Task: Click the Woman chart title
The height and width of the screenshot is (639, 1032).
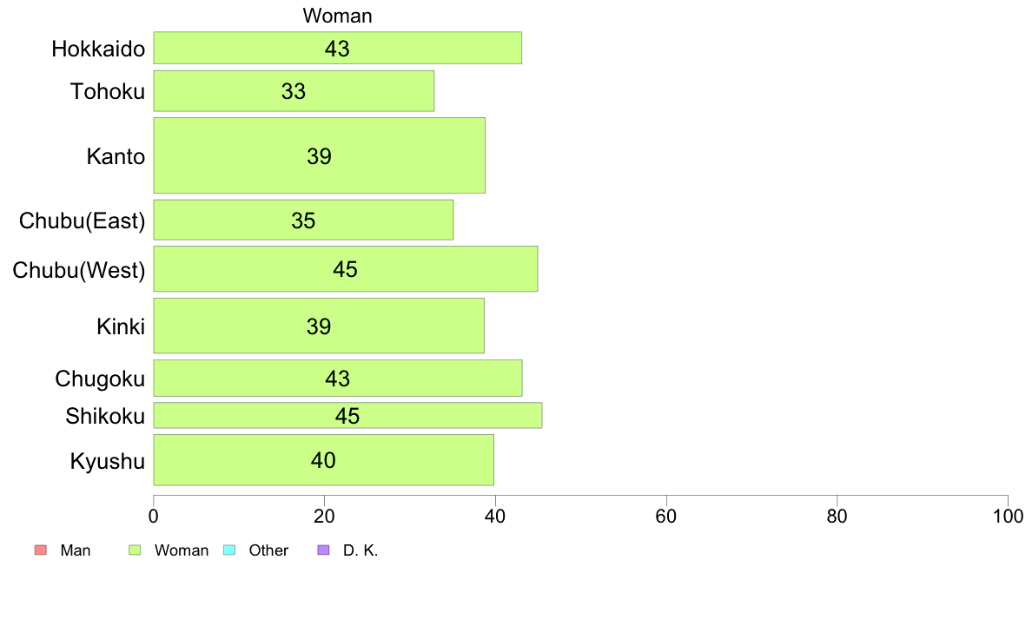Action: 338,16
